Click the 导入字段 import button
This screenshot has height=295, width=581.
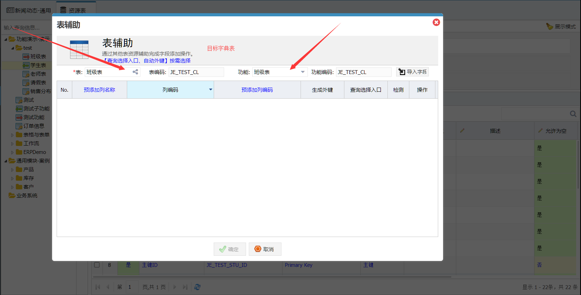click(412, 72)
